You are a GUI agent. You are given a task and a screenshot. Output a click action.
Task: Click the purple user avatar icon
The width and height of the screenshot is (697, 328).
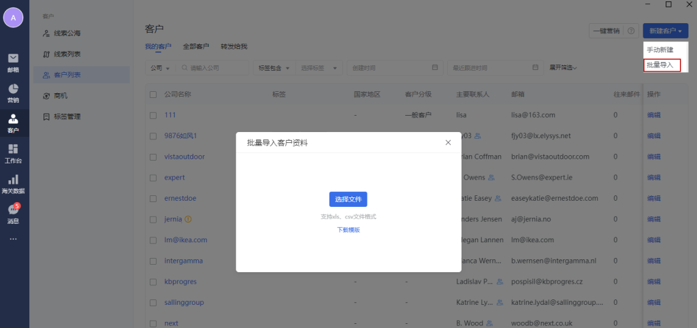[x=13, y=18]
